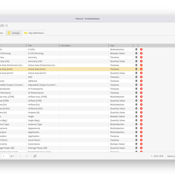Image resolution: width=175 pixels, height=175 pixels.
Task: Go to next page arrow
Action: [20, 156]
